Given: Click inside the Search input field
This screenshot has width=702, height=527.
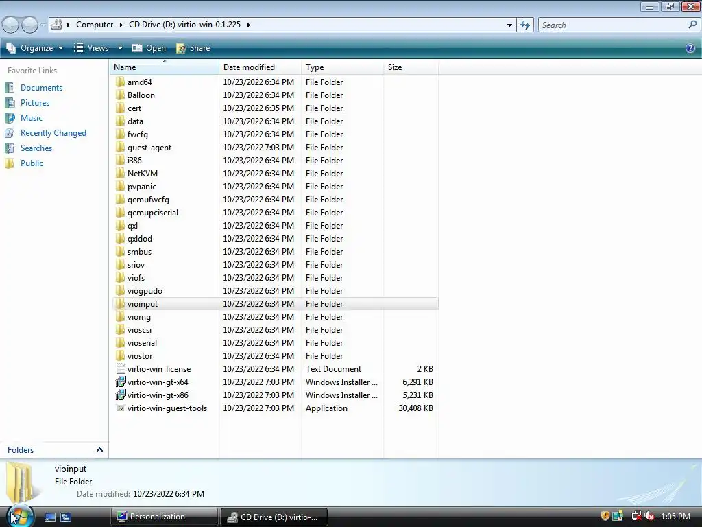Looking at the screenshot, I should tap(612, 25).
